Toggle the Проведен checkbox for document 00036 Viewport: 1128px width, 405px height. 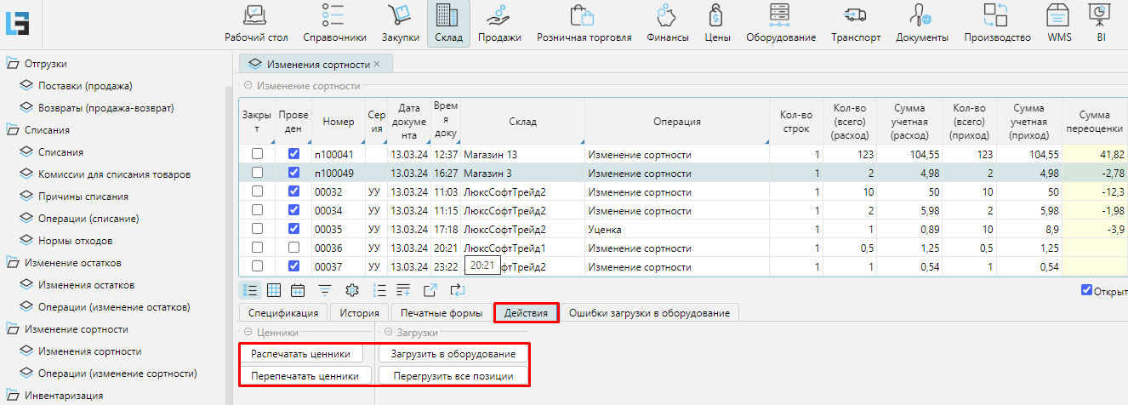coord(293,247)
